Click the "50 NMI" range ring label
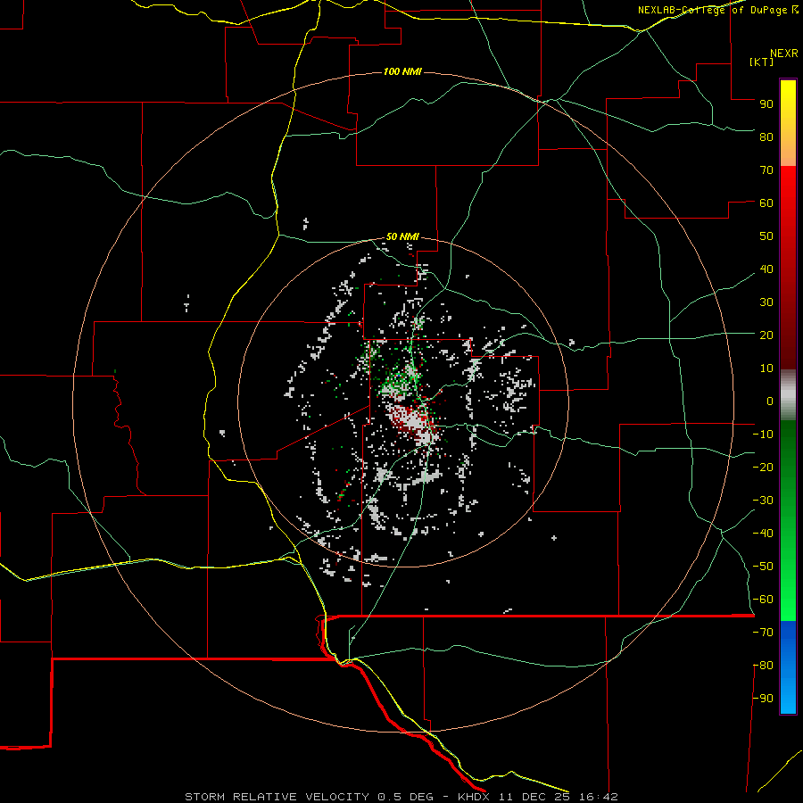Screen dimensions: 803x803 [402, 236]
